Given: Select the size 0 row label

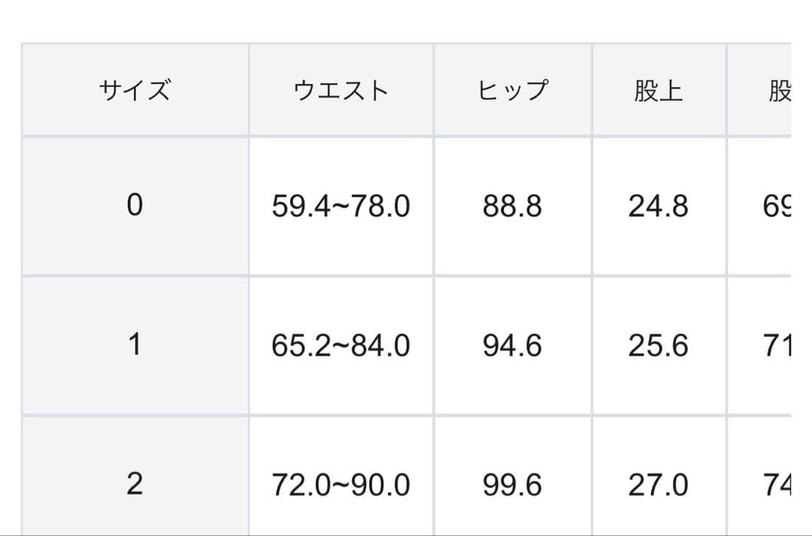Looking at the screenshot, I should pyautogui.click(x=135, y=205).
